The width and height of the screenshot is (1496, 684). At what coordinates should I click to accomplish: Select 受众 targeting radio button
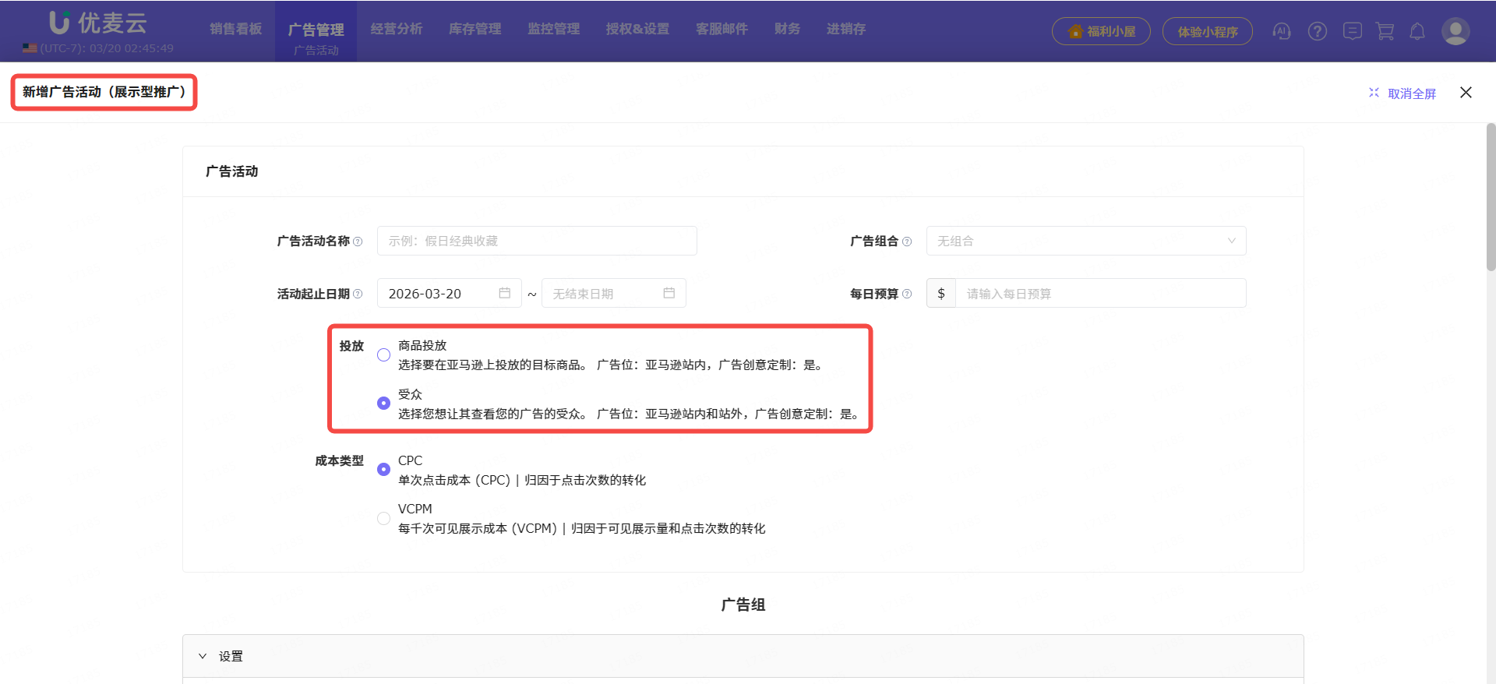click(383, 403)
